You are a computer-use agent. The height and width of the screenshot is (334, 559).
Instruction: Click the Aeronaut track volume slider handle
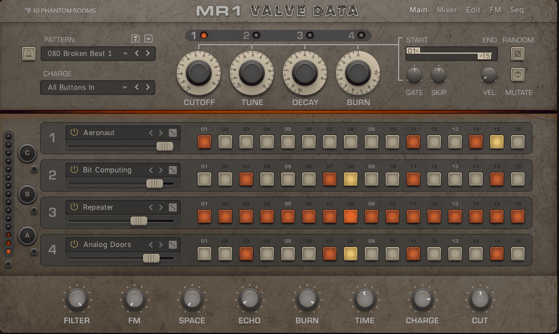(165, 146)
